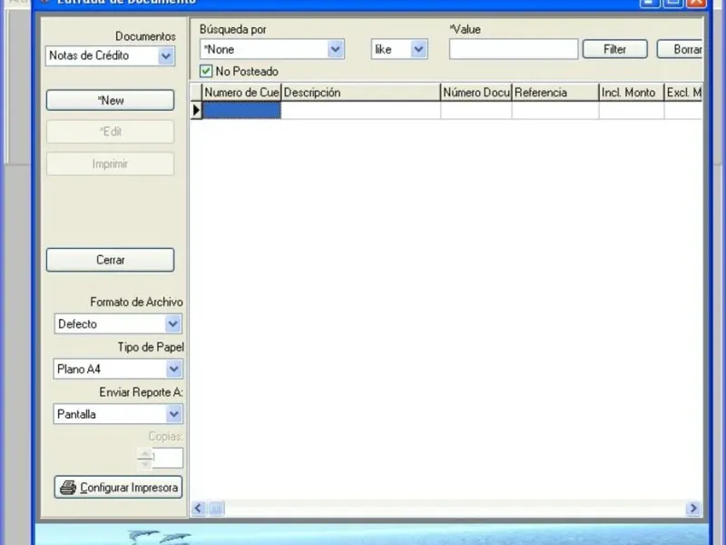Image resolution: width=726 pixels, height=545 pixels.
Task: Click the Borrar button
Action: 680,49
